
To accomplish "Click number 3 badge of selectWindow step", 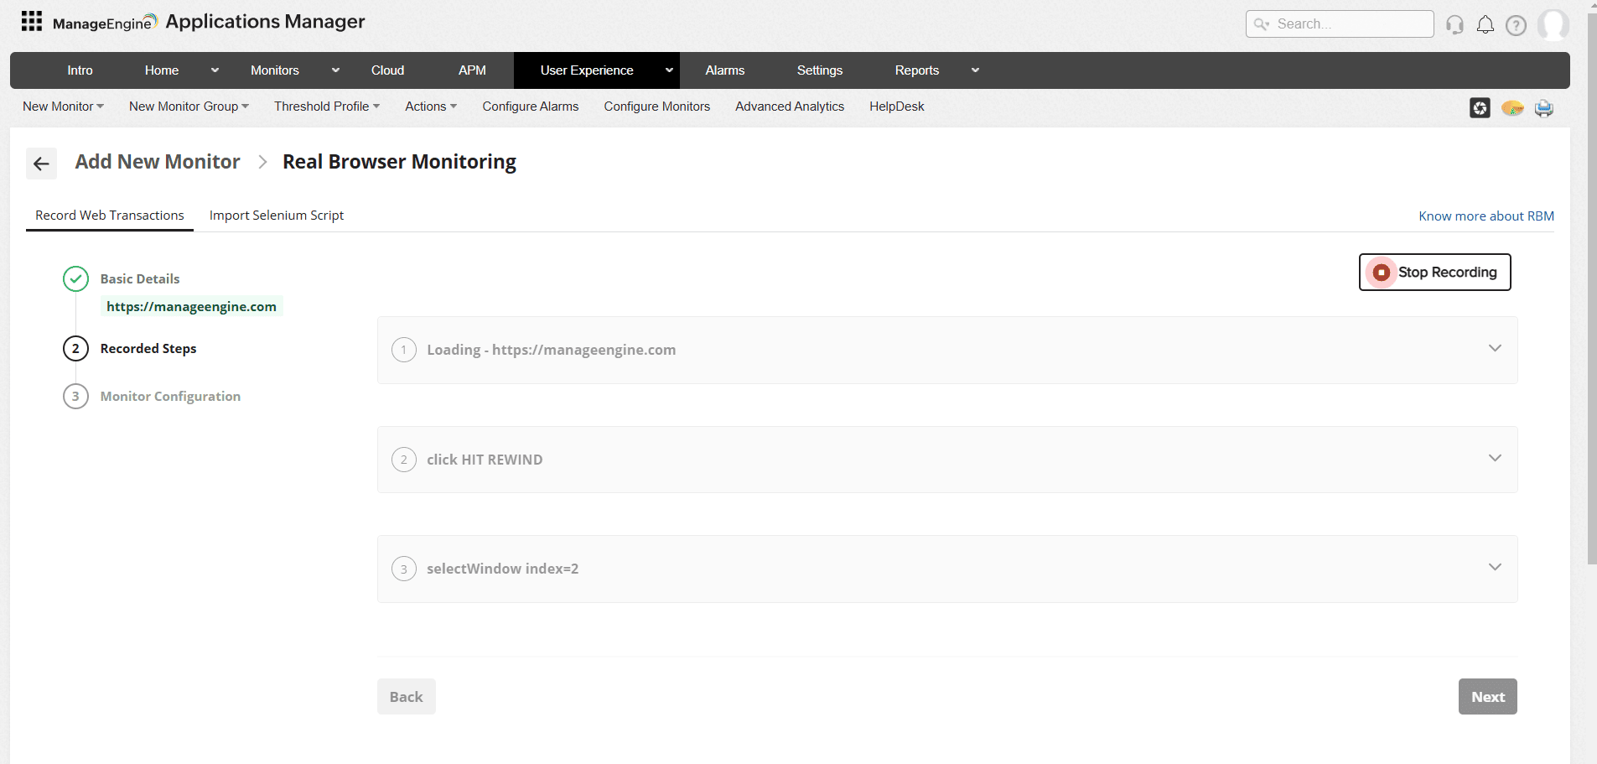I will (404, 569).
